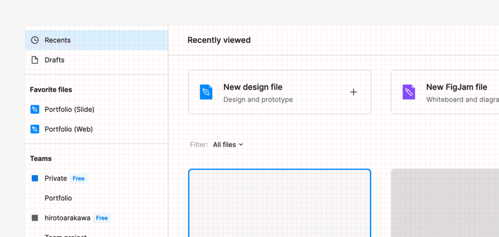Open the All files filter dropdown

tap(228, 145)
